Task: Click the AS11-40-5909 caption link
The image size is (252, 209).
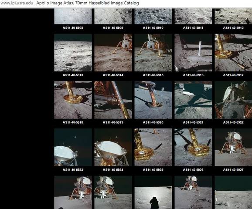Action: click(113, 28)
